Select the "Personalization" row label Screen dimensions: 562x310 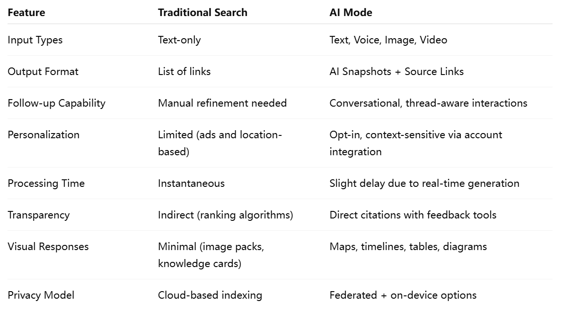[x=44, y=135]
